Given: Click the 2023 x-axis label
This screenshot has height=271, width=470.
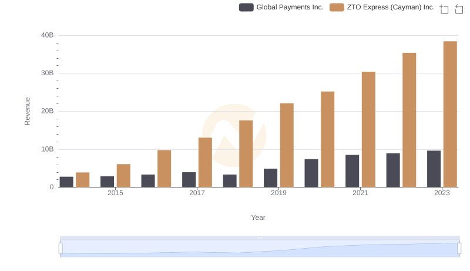Looking at the screenshot, I should tap(442, 193).
